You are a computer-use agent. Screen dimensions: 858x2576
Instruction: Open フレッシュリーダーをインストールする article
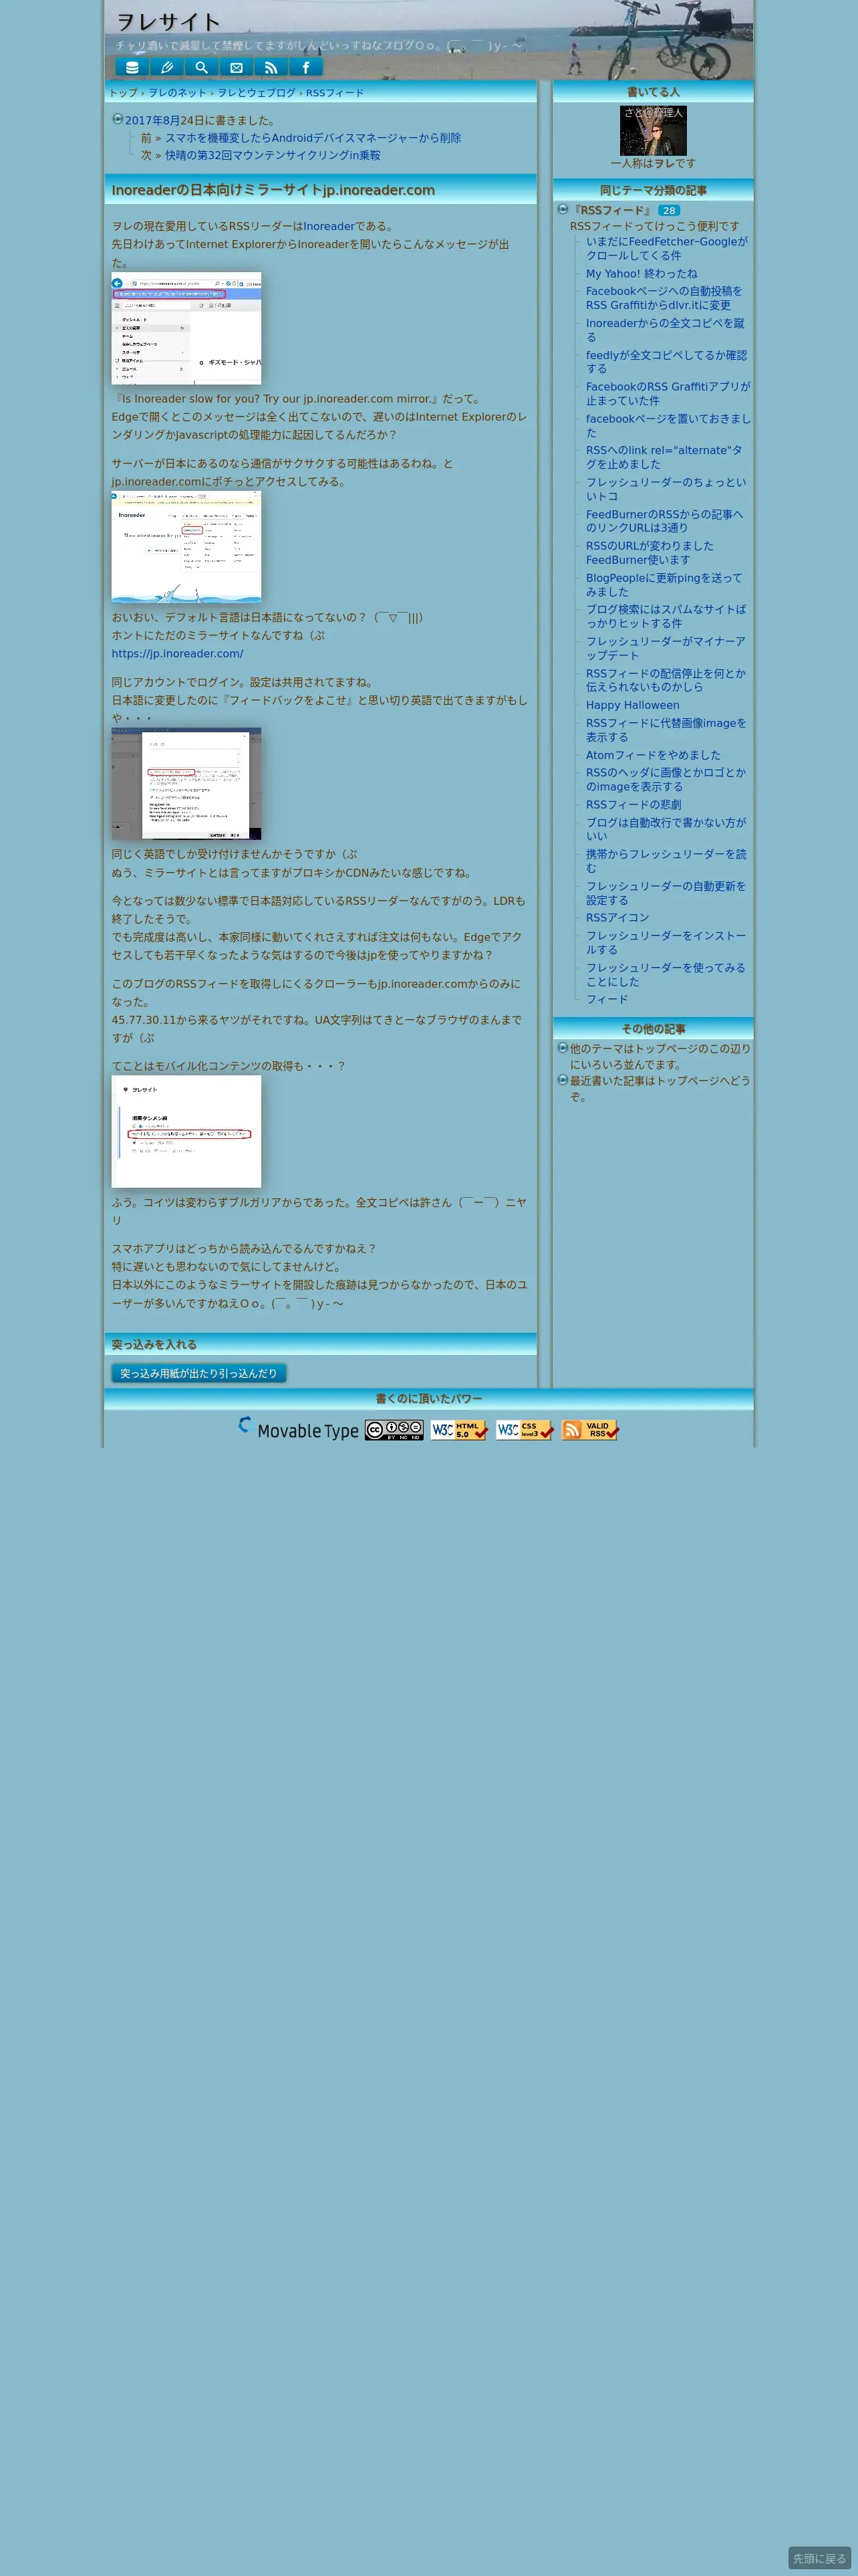point(666,943)
